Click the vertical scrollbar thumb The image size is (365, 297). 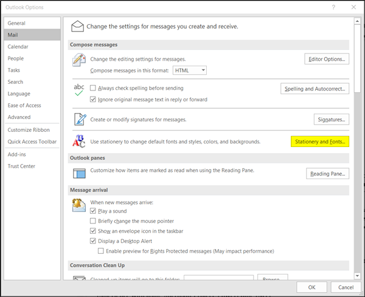click(357, 58)
